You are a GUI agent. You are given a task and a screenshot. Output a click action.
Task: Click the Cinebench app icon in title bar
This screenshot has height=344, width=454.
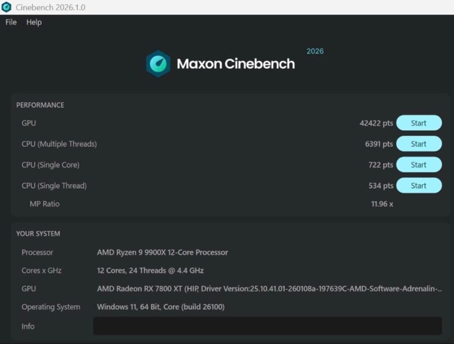[x=7, y=7]
